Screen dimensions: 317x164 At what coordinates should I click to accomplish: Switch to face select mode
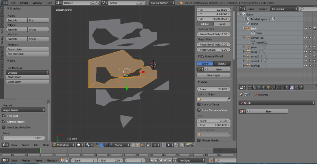pos(142,145)
